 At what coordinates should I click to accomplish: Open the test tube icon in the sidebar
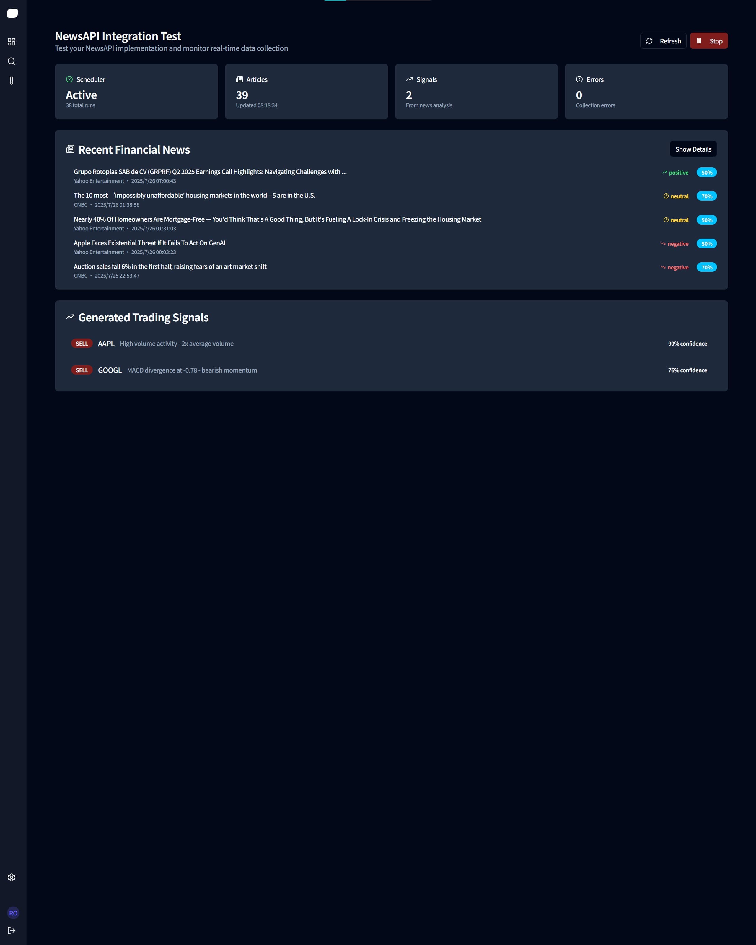pos(12,81)
